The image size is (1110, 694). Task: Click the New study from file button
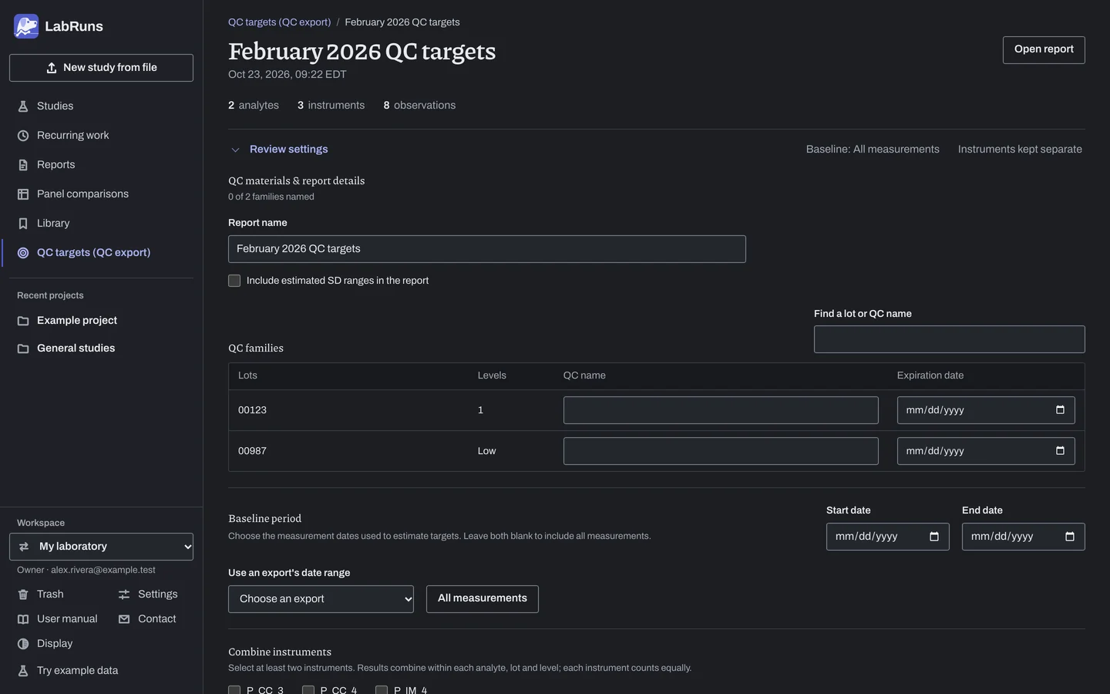[x=101, y=68]
